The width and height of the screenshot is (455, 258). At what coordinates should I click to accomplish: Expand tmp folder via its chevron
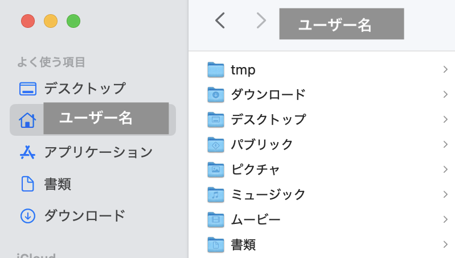(x=445, y=69)
